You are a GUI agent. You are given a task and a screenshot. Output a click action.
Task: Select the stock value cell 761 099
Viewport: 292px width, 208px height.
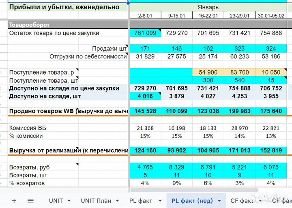coord(145,33)
